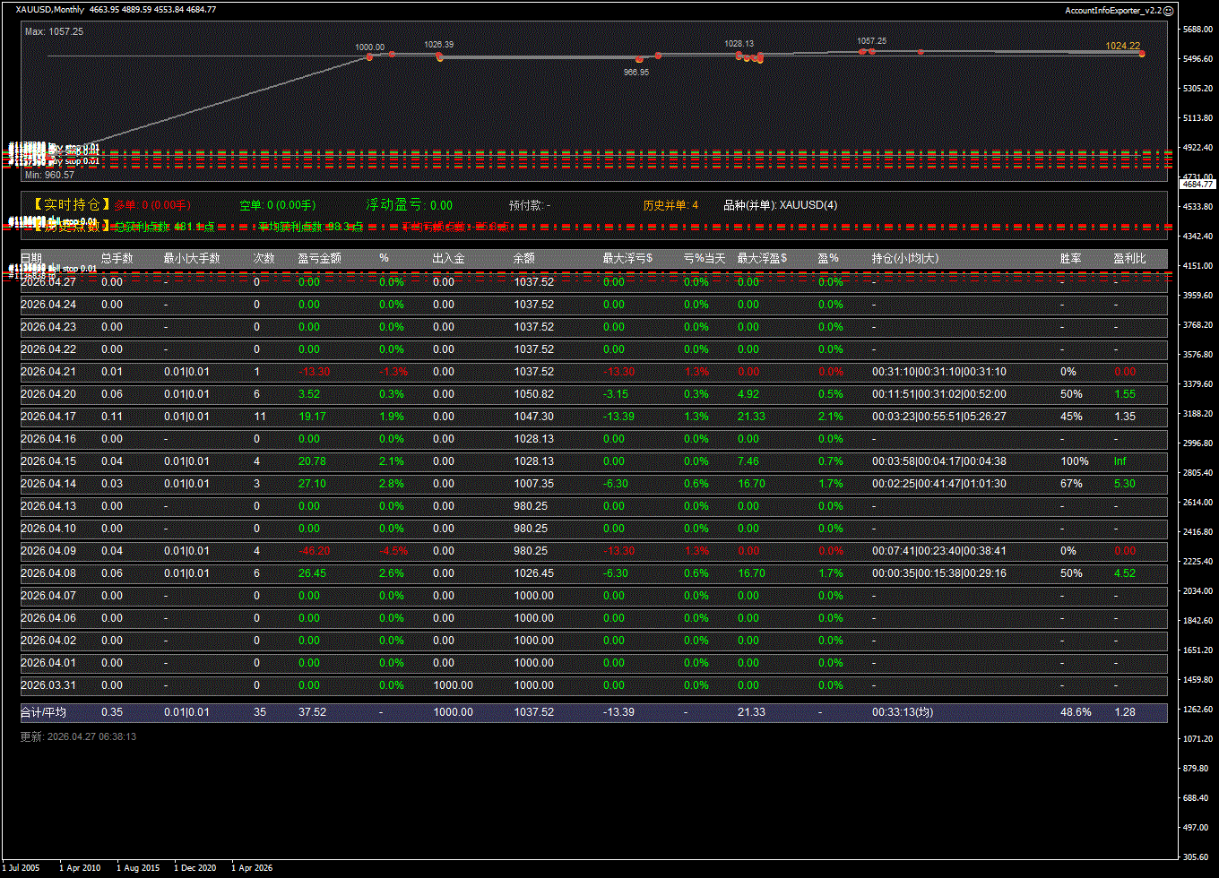The image size is (1219, 878).
Task: Click the AccountInfoExporter_v2.2 expert label
Action: pyautogui.click(x=1112, y=10)
